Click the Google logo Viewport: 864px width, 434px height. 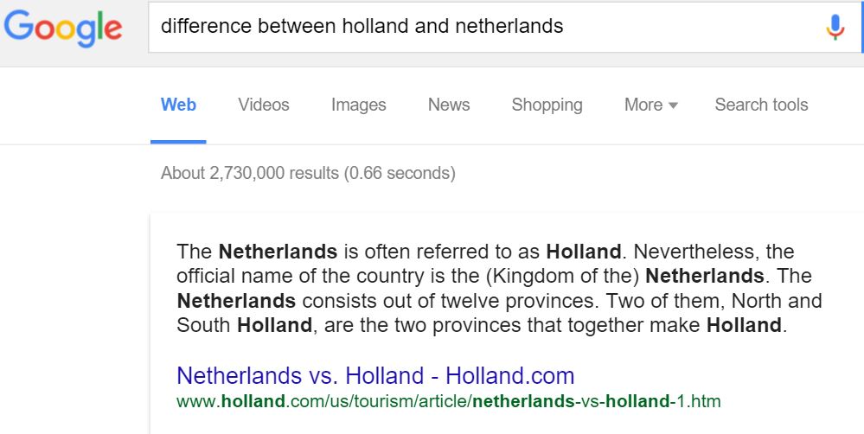click(x=62, y=29)
